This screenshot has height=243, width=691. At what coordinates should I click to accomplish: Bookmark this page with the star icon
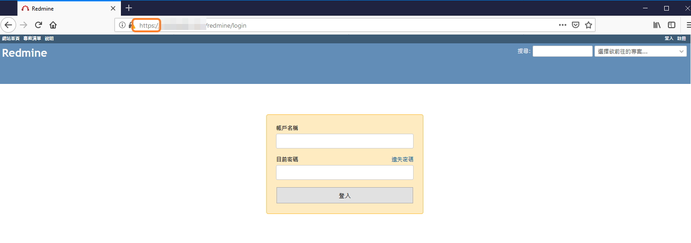pyautogui.click(x=589, y=25)
